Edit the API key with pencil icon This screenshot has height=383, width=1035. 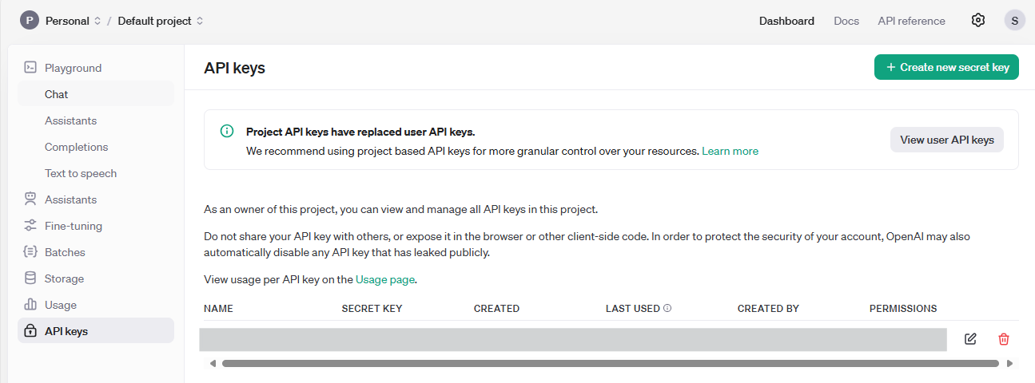970,339
